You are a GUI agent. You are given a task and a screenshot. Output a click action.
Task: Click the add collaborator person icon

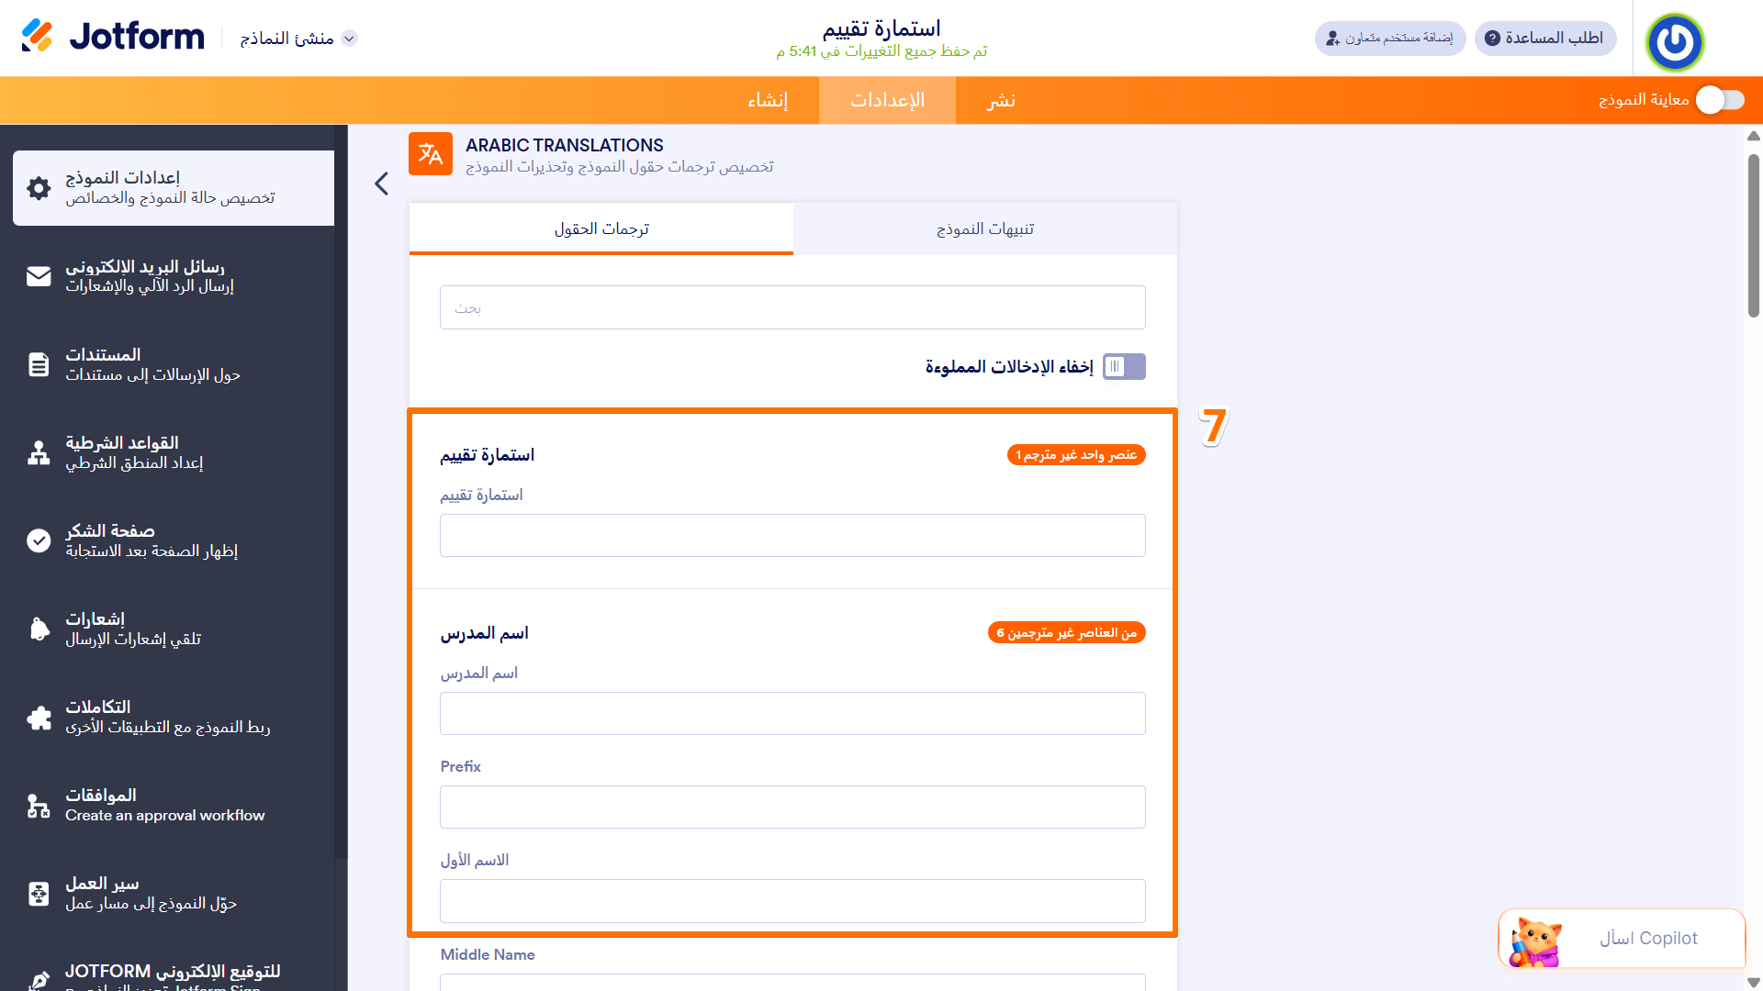point(1332,38)
